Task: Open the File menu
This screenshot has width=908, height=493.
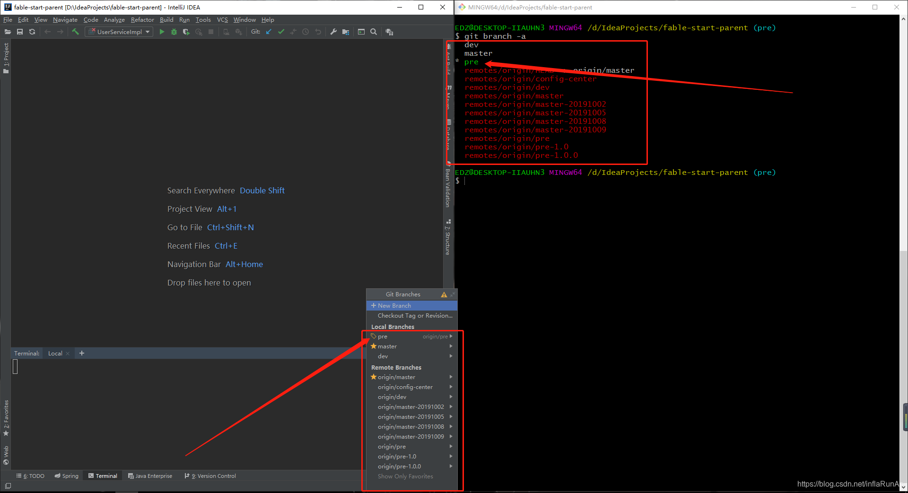Action: 8,19
